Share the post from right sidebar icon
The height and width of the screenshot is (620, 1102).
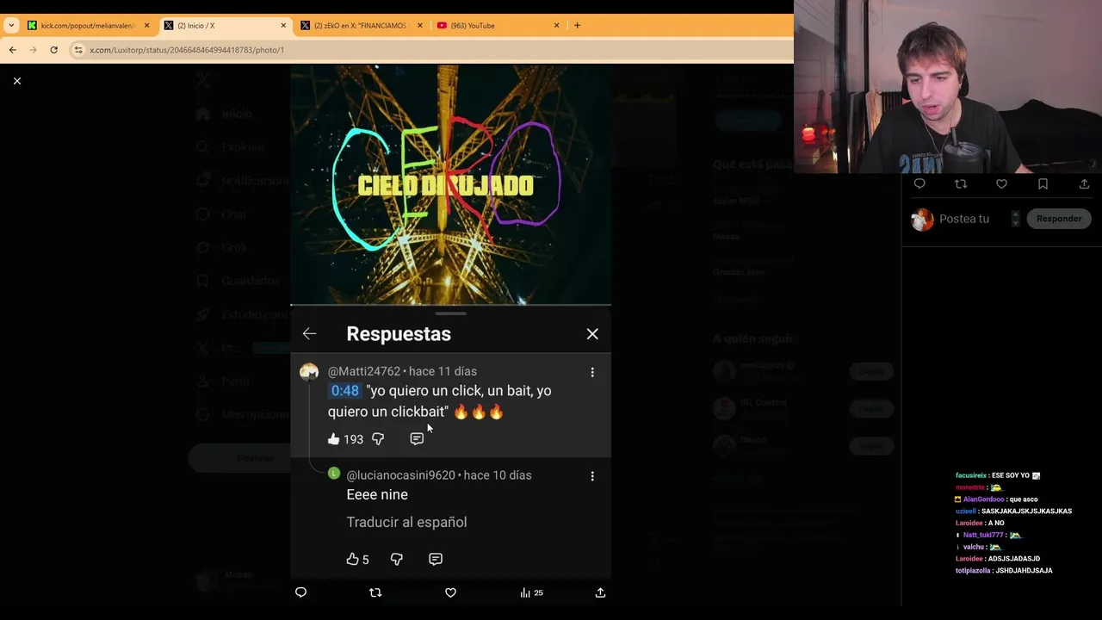coord(1084,183)
